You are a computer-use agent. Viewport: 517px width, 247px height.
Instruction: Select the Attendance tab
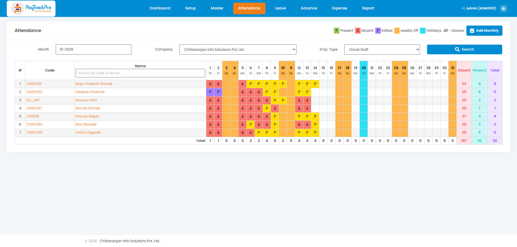[x=249, y=8]
